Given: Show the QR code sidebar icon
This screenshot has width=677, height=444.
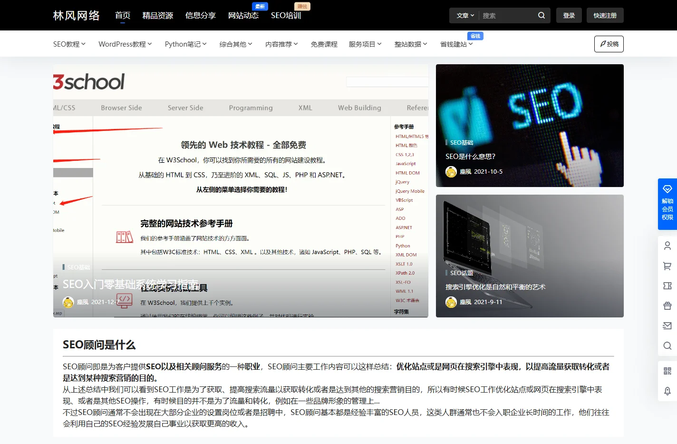Looking at the screenshot, I should (x=667, y=371).
